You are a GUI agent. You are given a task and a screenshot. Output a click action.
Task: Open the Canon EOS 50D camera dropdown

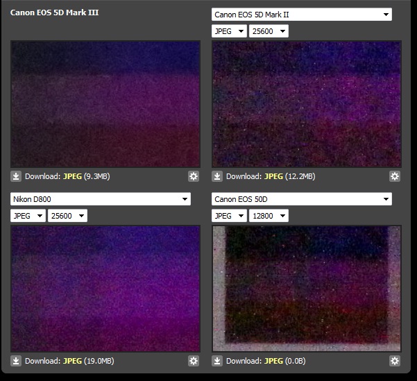click(301, 199)
